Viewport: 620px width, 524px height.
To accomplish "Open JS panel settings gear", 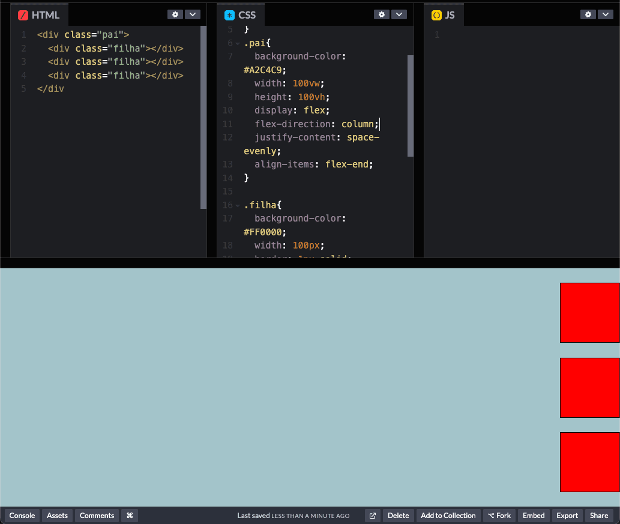I will [588, 14].
